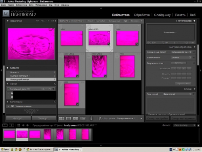Open sort order 'Порядок импорта' dropdown
Screen dimensions: 202x152
126,118
